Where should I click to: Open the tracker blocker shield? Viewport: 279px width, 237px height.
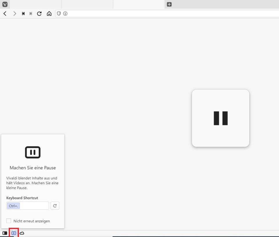pyautogui.click(x=59, y=14)
